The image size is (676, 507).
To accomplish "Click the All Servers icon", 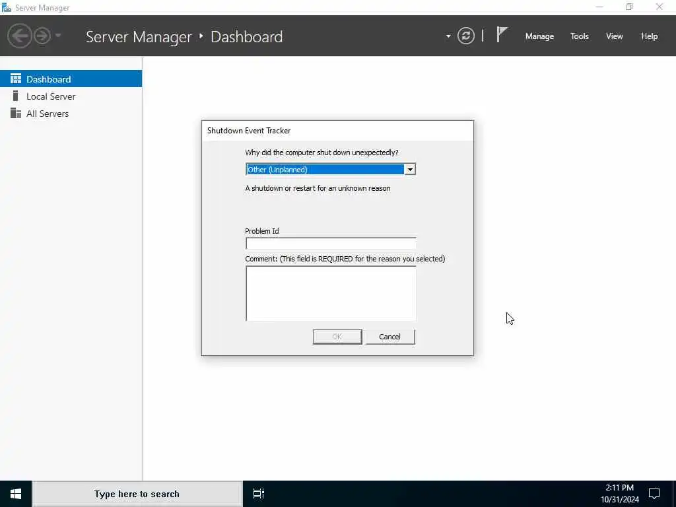I will 16,113.
